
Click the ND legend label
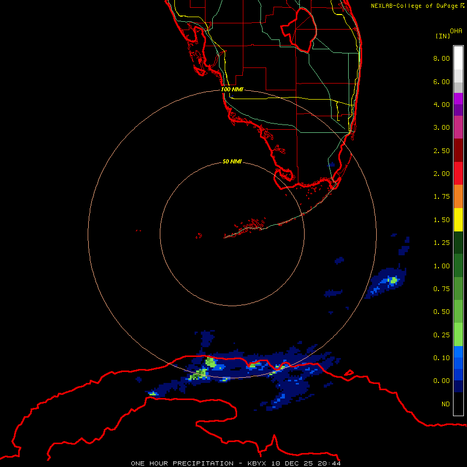point(446,404)
